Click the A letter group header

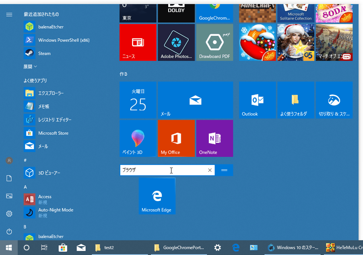point(25,187)
